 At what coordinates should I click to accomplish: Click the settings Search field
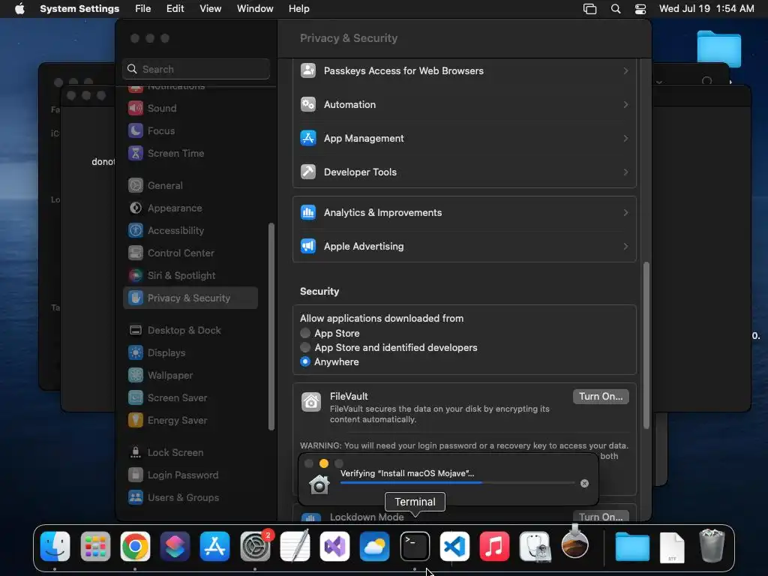click(196, 69)
